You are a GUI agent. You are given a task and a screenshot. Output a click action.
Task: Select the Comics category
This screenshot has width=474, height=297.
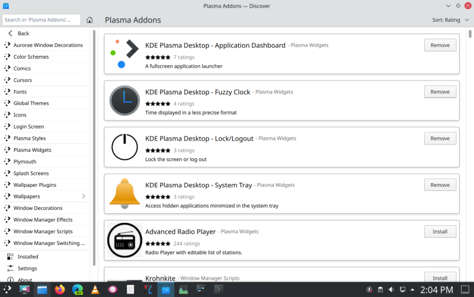[x=45, y=68]
